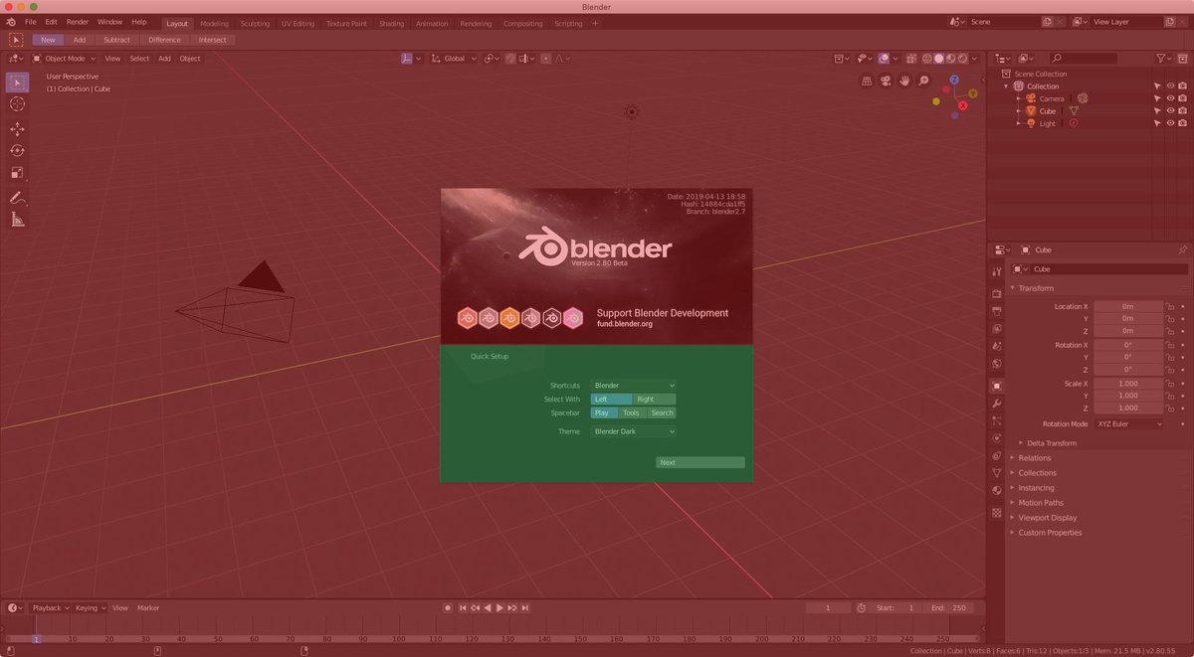Switch to the Shading workspace tab
1194x657 pixels.
coord(391,23)
